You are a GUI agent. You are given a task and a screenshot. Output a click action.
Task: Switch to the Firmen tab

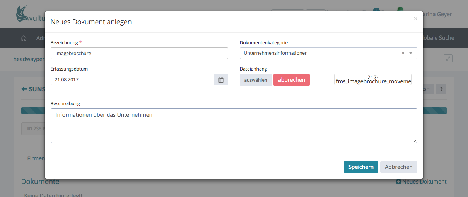click(36, 158)
